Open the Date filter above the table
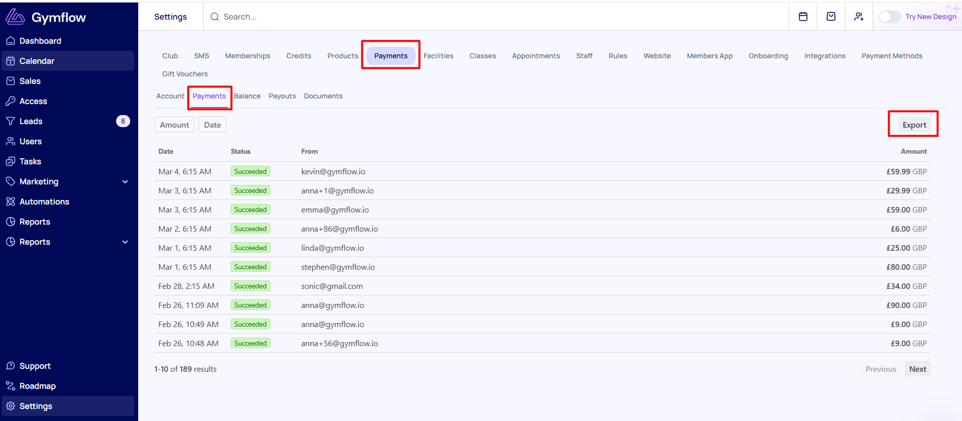This screenshot has width=962, height=421. 213,125
